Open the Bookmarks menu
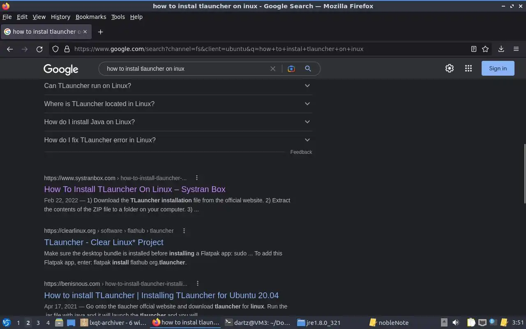 (x=91, y=17)
